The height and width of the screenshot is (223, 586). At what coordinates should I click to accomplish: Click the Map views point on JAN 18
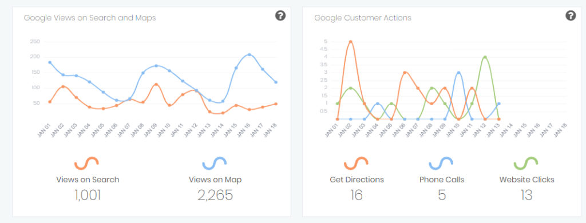pyautogui.click(x=276, y=82)
